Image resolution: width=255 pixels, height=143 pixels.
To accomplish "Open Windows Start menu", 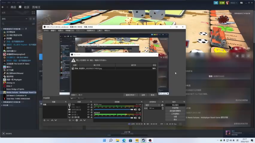I will pyautogui.click(x=105, y=140).
